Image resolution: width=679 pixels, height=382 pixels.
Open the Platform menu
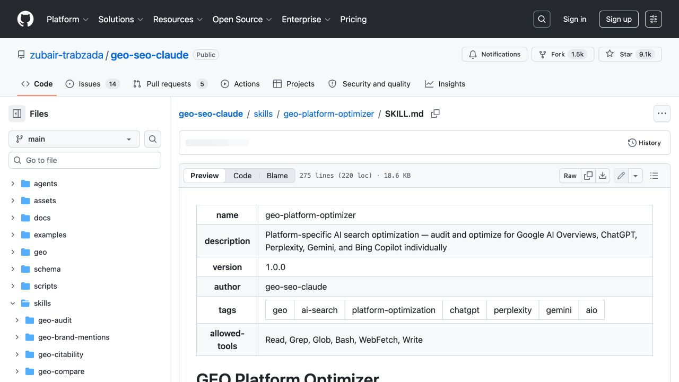(x=67, y=19)
